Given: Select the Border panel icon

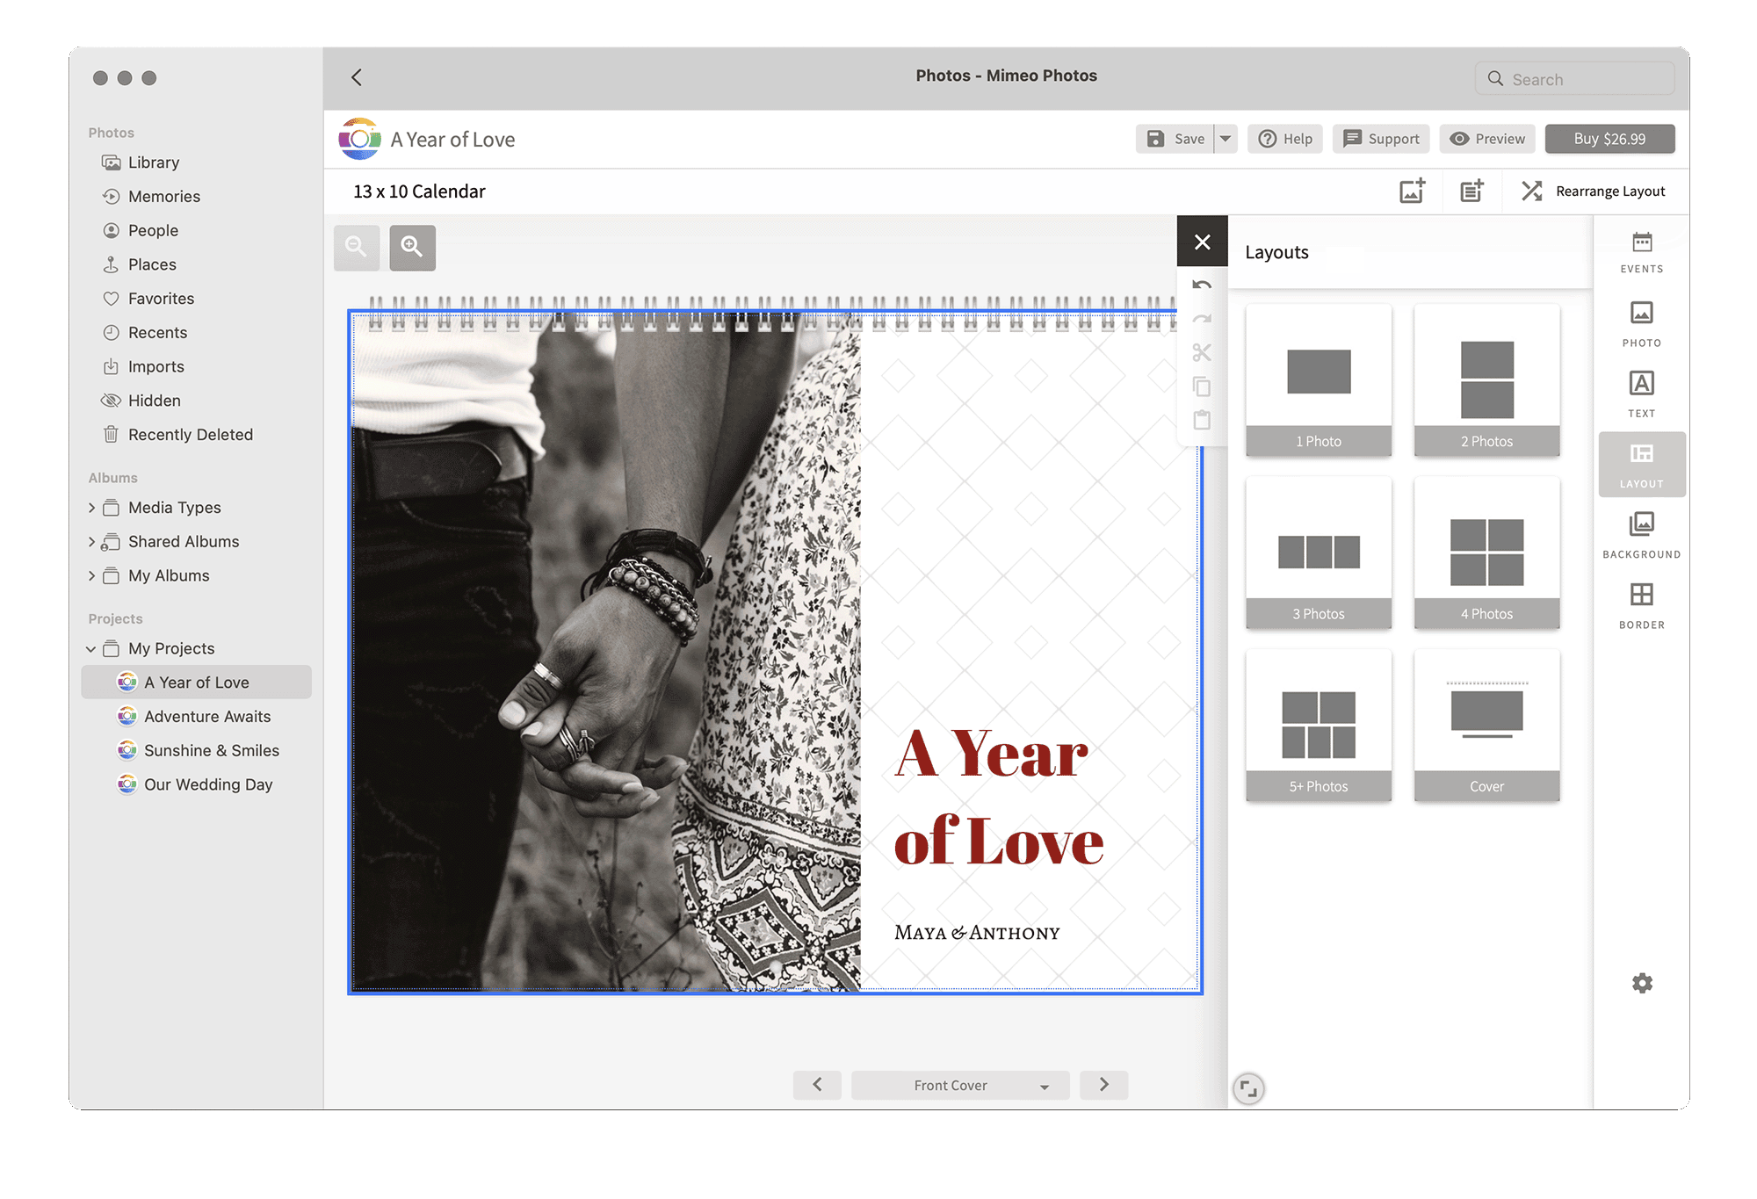Looking at the screenshot, I should click(1642, 599).
